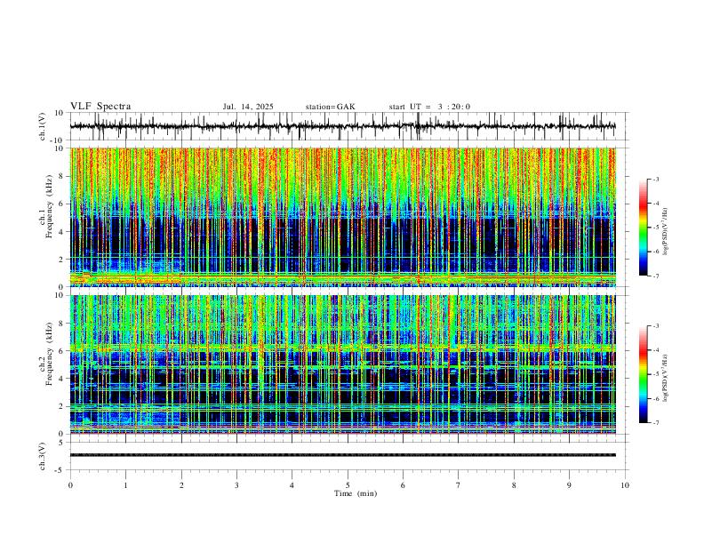Click the 'start UT = 3 :20: 0' text

pos(429,107)
